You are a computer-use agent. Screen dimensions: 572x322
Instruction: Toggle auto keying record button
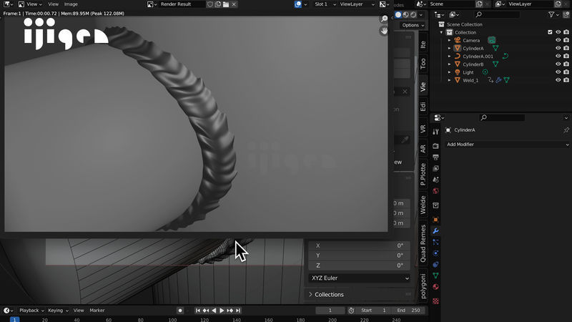point(180,311)
